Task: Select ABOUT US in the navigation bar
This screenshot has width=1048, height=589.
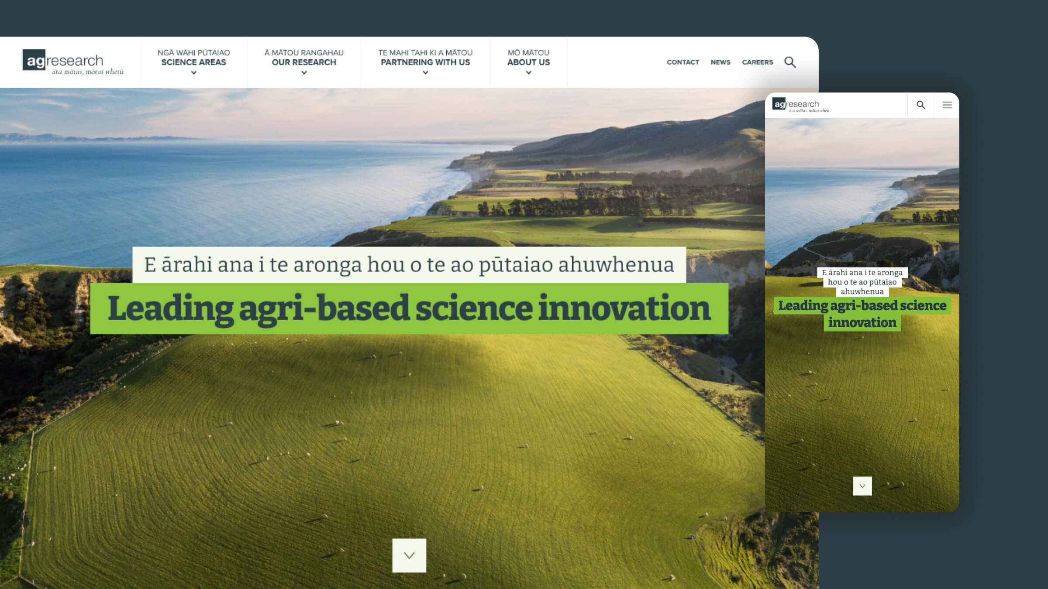Action: click(x=528, y=62)
